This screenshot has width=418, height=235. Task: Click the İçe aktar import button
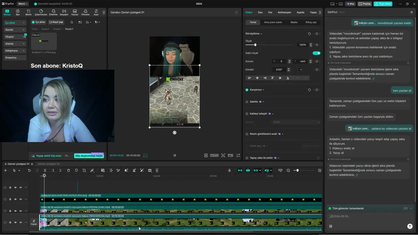pos(39,22)
